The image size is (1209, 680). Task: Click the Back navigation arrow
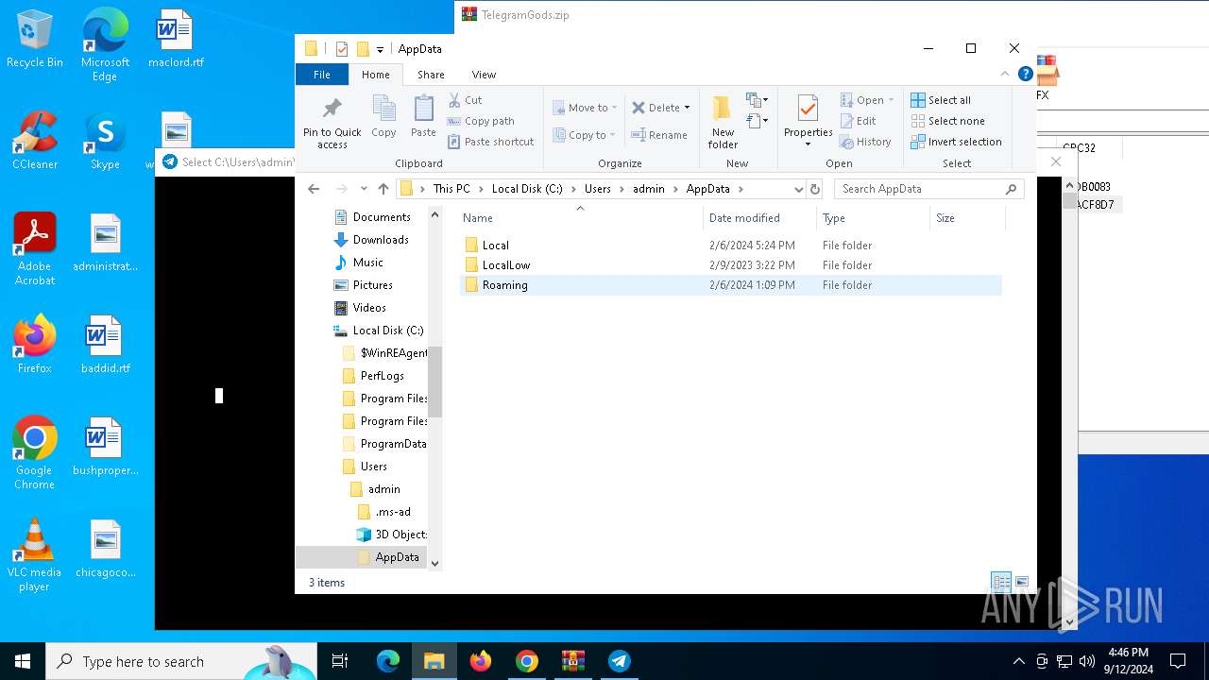pyautogui.click(x=314, y=189)
